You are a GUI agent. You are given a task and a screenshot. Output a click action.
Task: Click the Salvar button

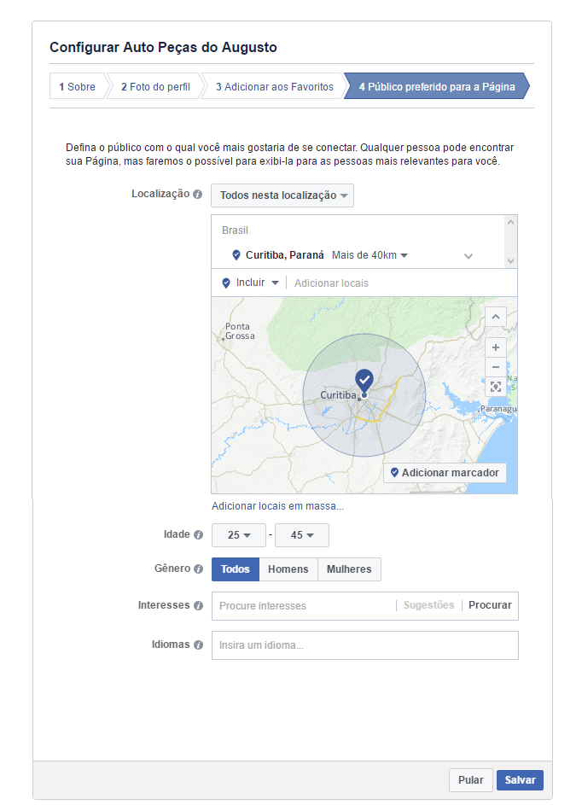(520, 780)
